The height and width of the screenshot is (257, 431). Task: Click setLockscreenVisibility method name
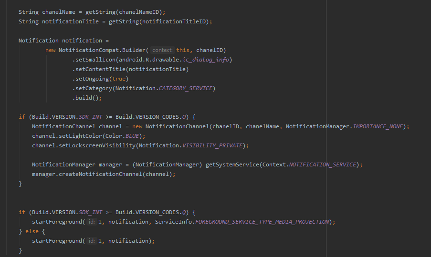pyautogui.click(x=97, y=145)
